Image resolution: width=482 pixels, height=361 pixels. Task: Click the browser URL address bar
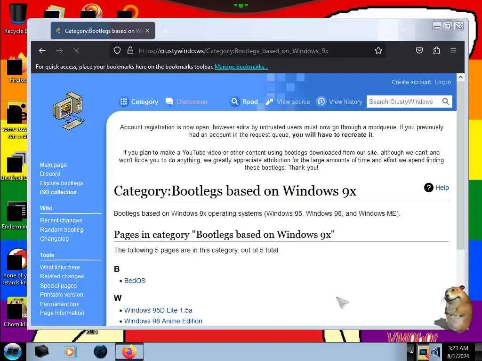pos(248,51)
